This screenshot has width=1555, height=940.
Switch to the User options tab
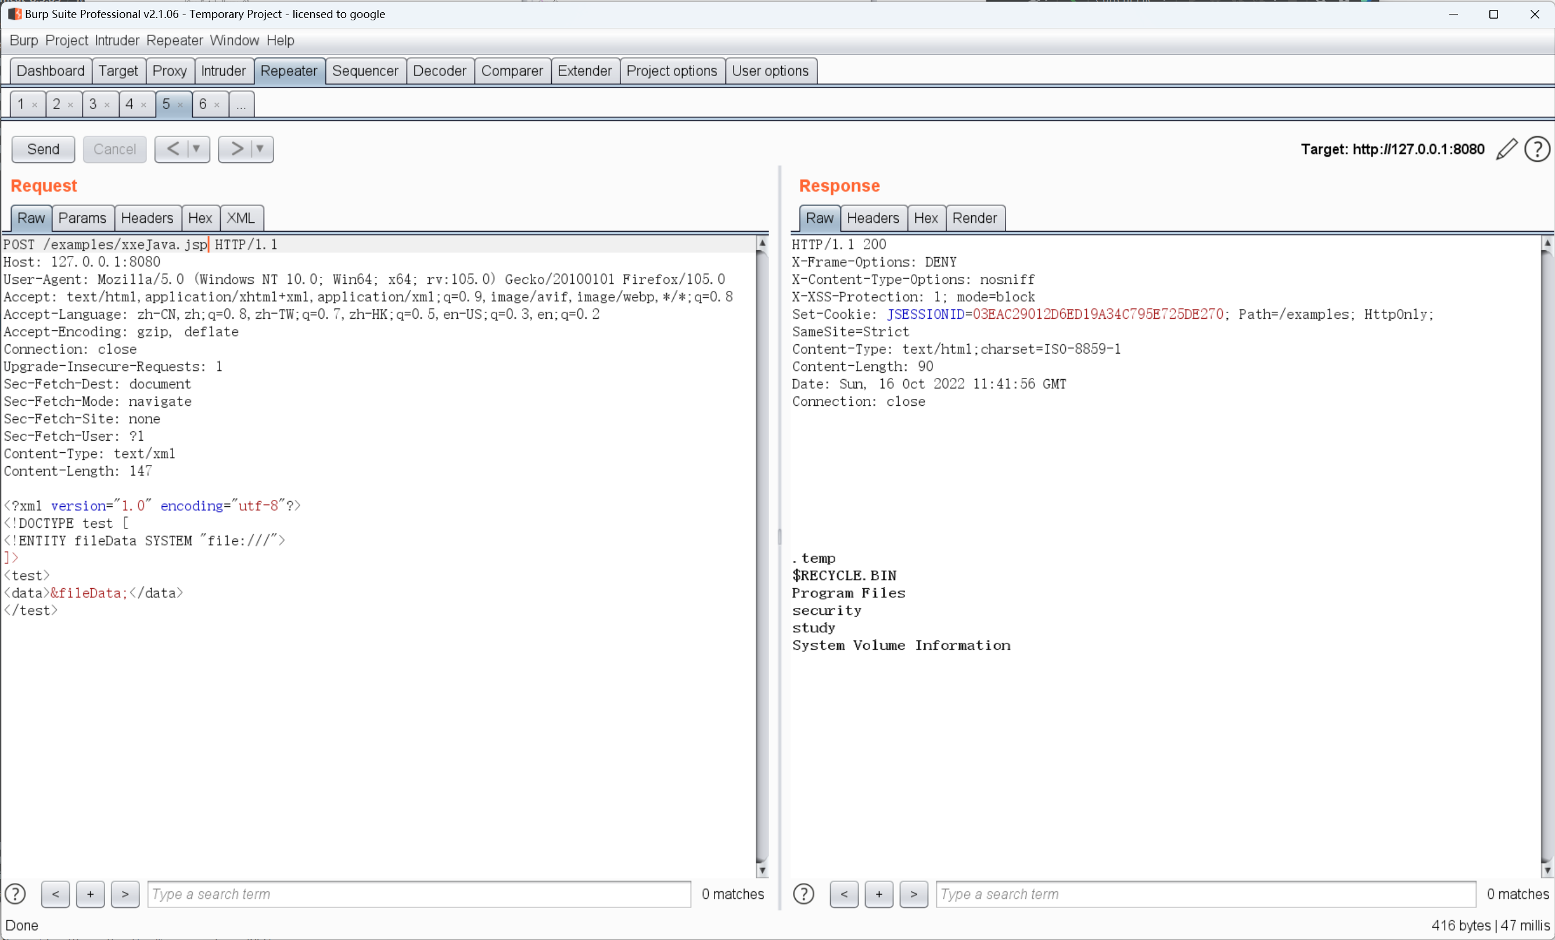[770, 71]
